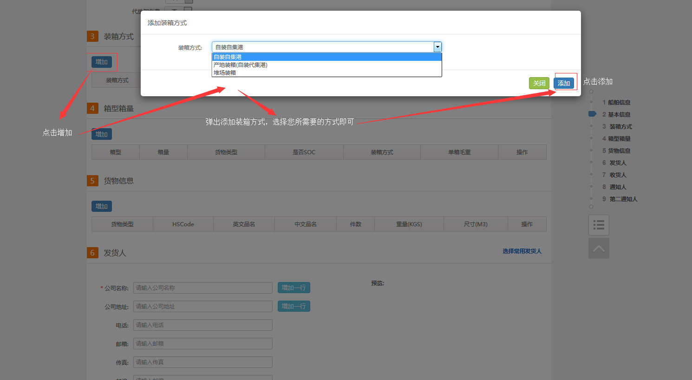Image resolution: width=692 pixels, height=380 pixels.
Task: Click 增加 button under 装箱方式 section
Action: (102, 62)
